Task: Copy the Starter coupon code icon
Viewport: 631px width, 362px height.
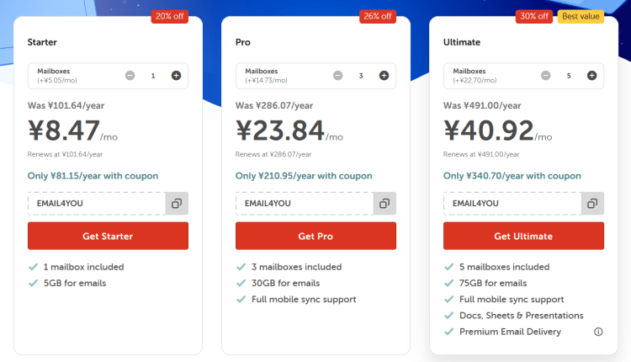Action: tap(177, 204)
